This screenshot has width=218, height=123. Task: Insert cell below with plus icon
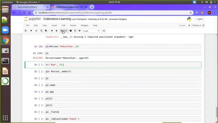(31, 31)
